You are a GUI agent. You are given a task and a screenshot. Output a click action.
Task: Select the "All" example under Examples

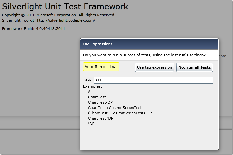(90, 92)
